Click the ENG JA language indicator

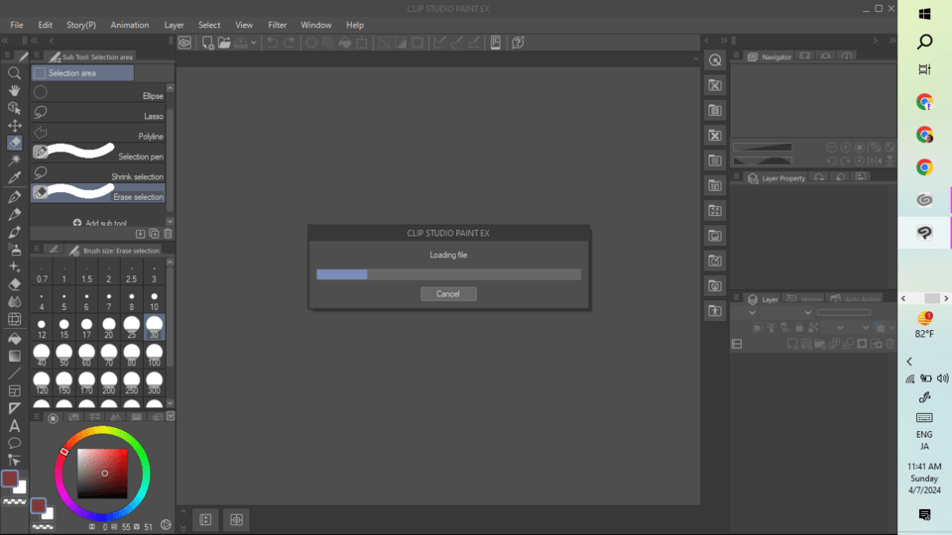click(924, 440)
